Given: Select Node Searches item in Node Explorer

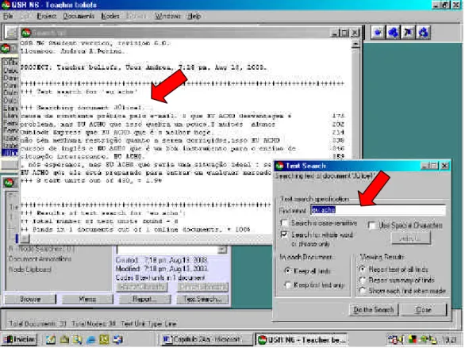Looking at the screenshot, I should click(41, 249).
